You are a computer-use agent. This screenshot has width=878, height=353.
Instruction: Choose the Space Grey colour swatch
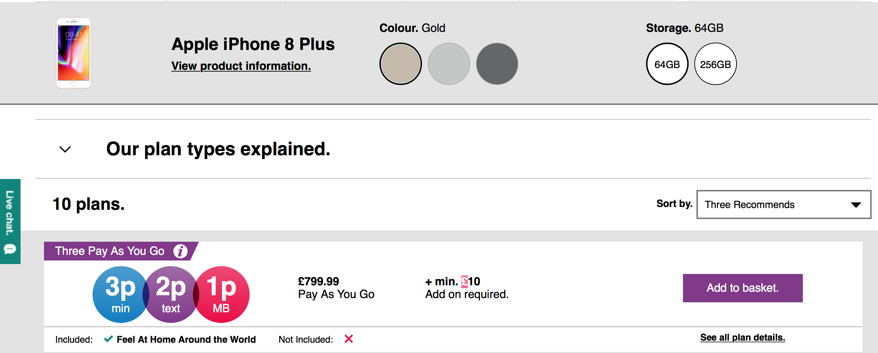(497, 64)
